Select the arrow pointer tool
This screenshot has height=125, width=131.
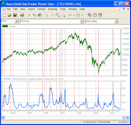tap(47, 15)
